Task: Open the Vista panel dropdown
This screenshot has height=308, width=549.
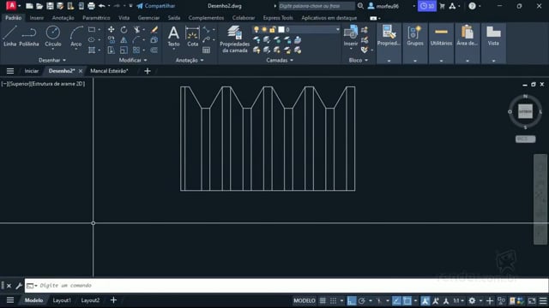Action: point(493,61)
